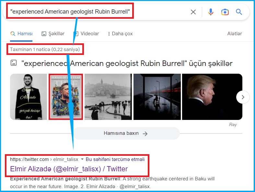Click the Rəy feedback link
This screenshot has width=255, height=192.
pyautogui.click(x=233, y=125)
